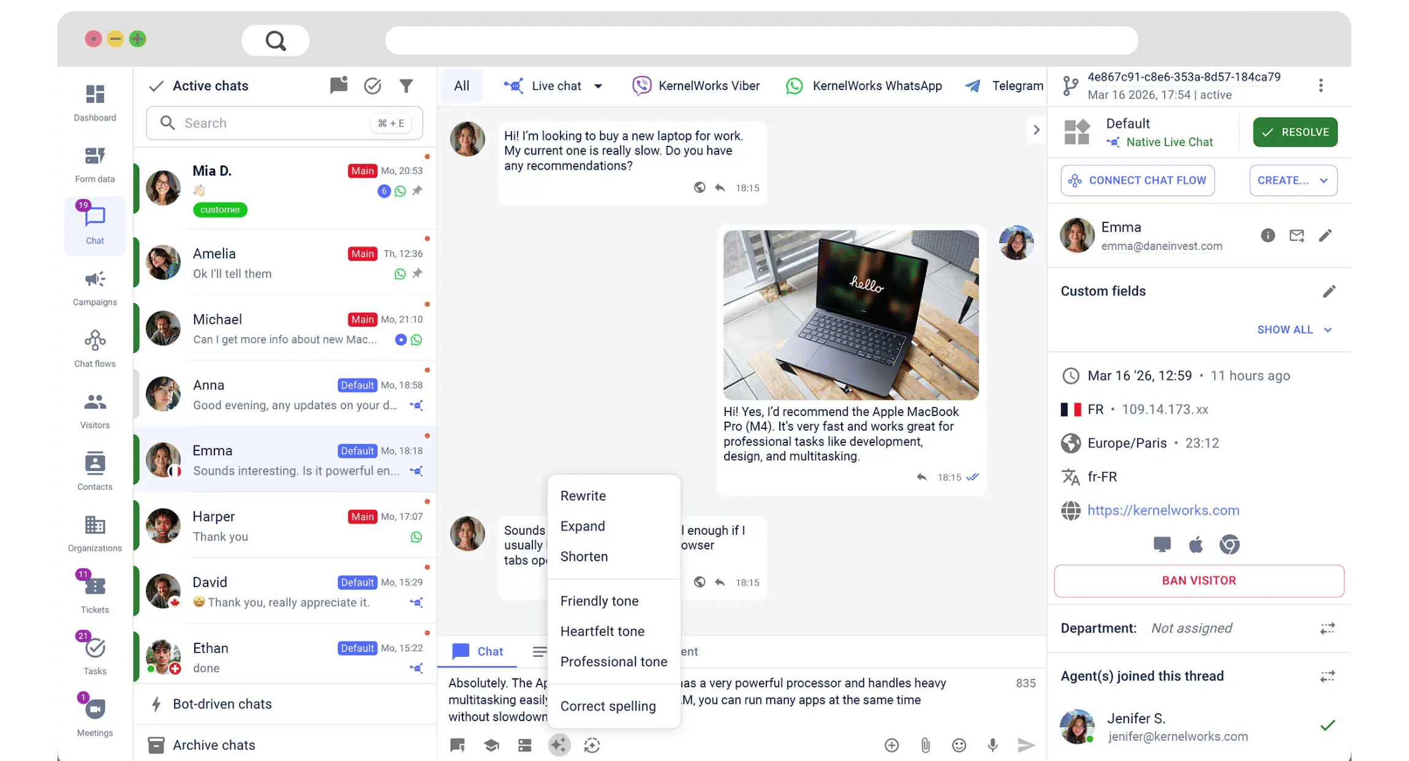This screenshot has width=1409, height=761.
Task: Open the Live chat channel dropdown arrow
Action: click(x=598, y=86)
